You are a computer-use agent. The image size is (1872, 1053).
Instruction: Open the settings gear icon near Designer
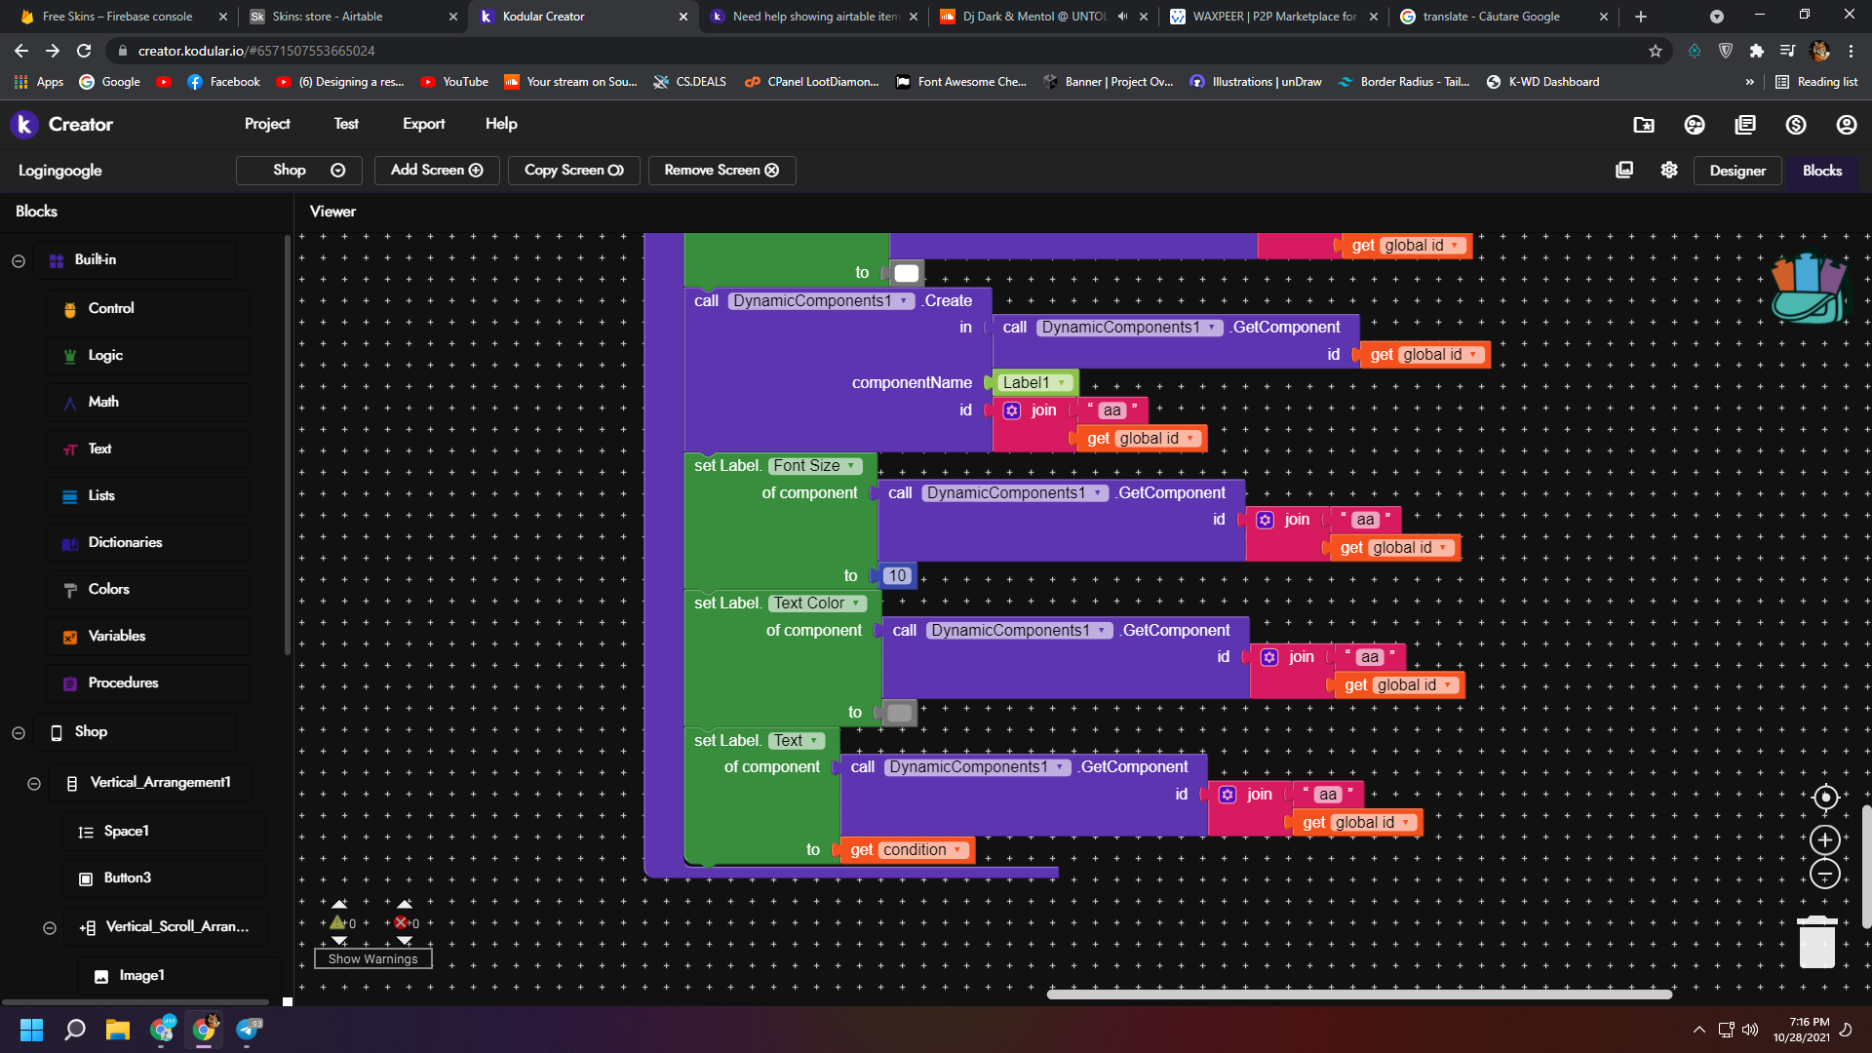click(x=1669, y=170)
